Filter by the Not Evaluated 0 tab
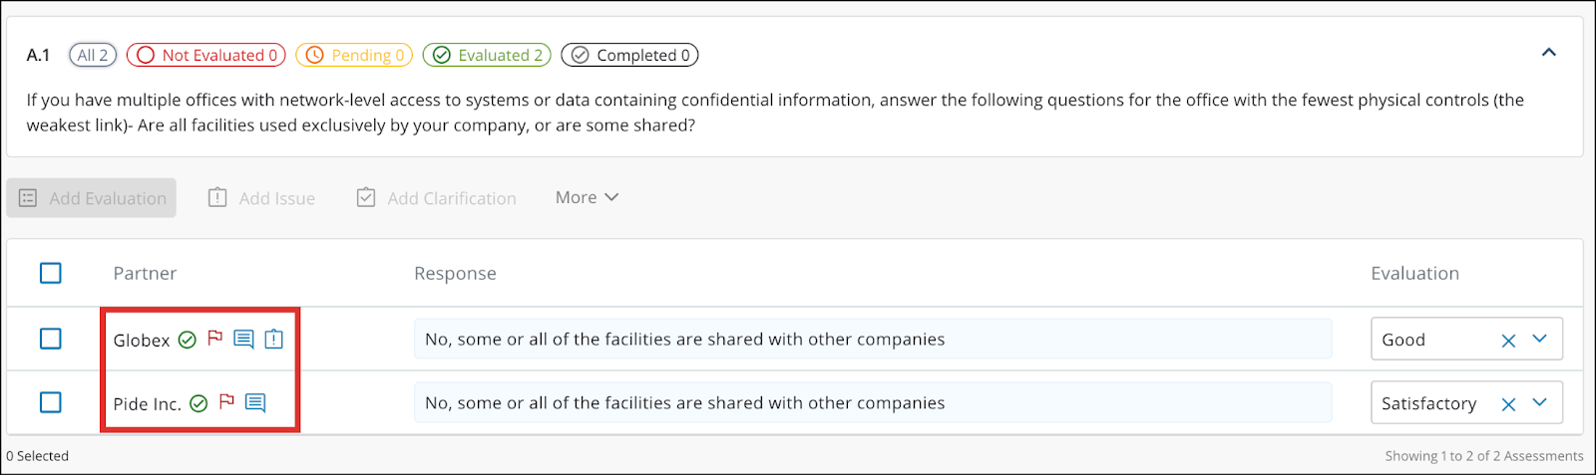This screenshot has width=1596, height=475. pyautogui.click(x=206, y=55)
